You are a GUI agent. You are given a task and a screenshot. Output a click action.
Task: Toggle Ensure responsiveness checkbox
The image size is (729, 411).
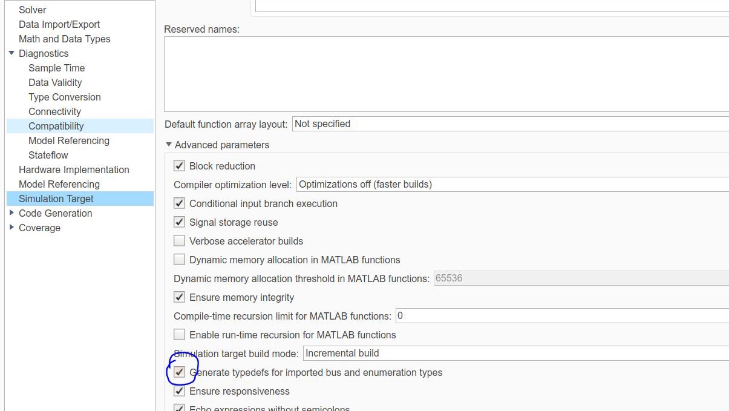[179, 391]
